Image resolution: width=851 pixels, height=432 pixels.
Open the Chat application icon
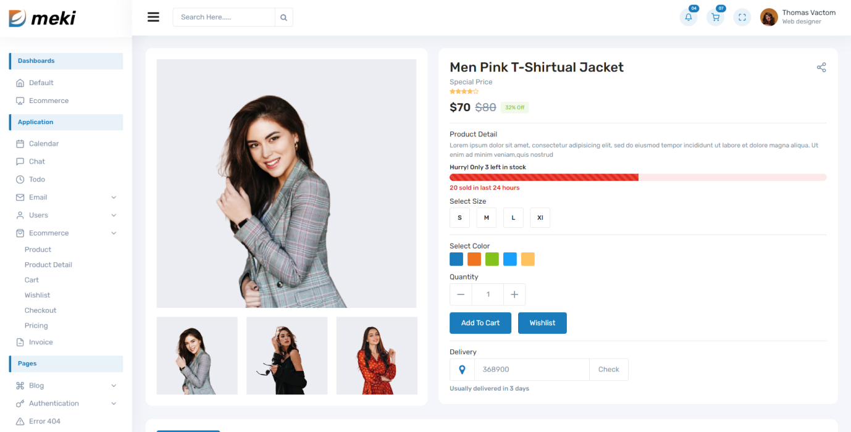[21, 161]
